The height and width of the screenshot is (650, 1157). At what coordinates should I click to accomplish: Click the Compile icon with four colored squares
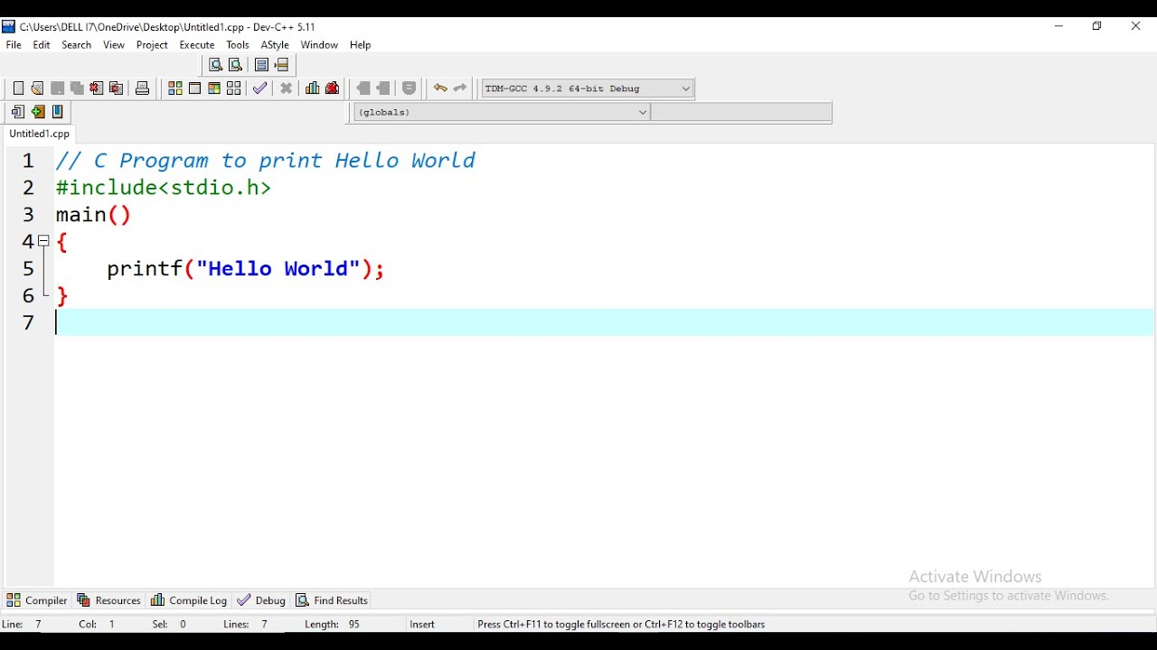174,88
